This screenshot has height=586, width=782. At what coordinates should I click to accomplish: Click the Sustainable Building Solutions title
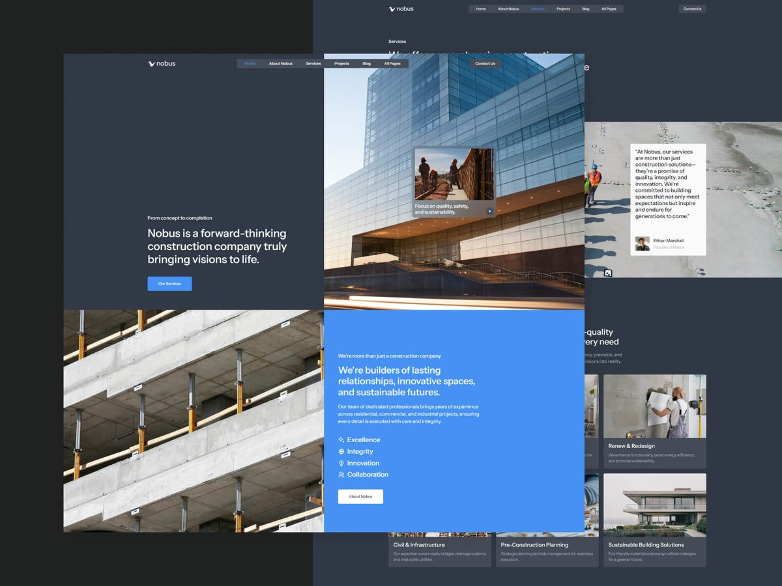(646, 545)
